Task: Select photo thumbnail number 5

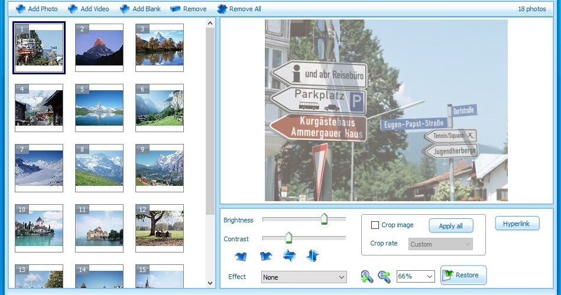Action: point(99,108)
